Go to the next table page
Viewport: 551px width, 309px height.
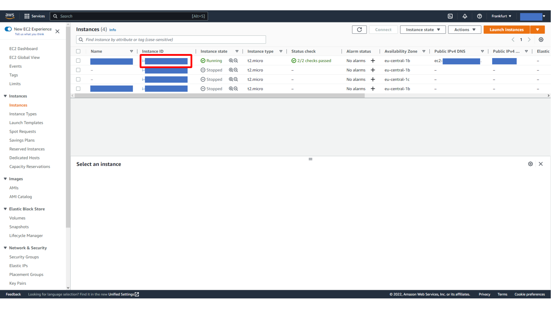[529, 39]
